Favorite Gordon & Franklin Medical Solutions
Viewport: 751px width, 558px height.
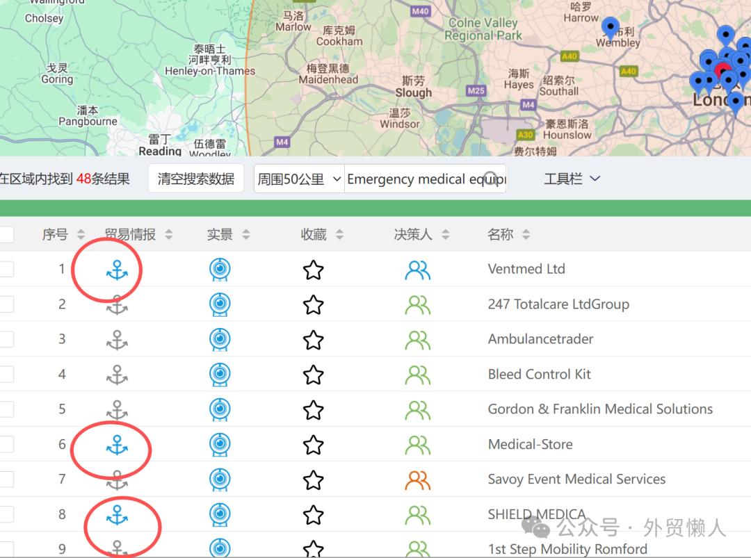tap(313, 410)
